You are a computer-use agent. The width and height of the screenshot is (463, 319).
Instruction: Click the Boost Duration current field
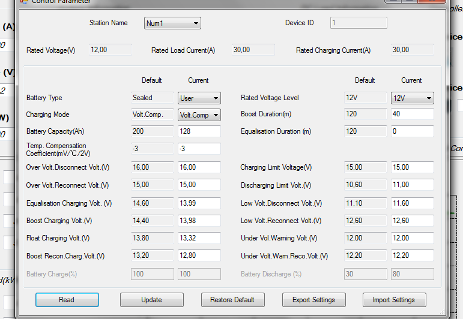[412, 114]
